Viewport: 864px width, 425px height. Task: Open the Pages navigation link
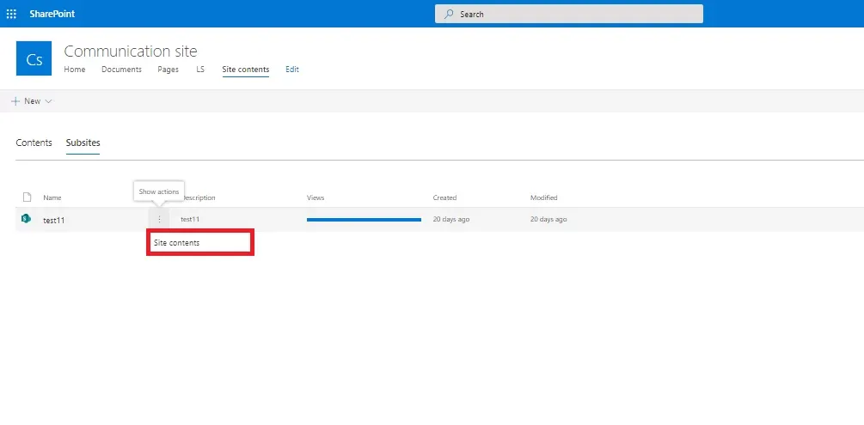pos(168,70)
